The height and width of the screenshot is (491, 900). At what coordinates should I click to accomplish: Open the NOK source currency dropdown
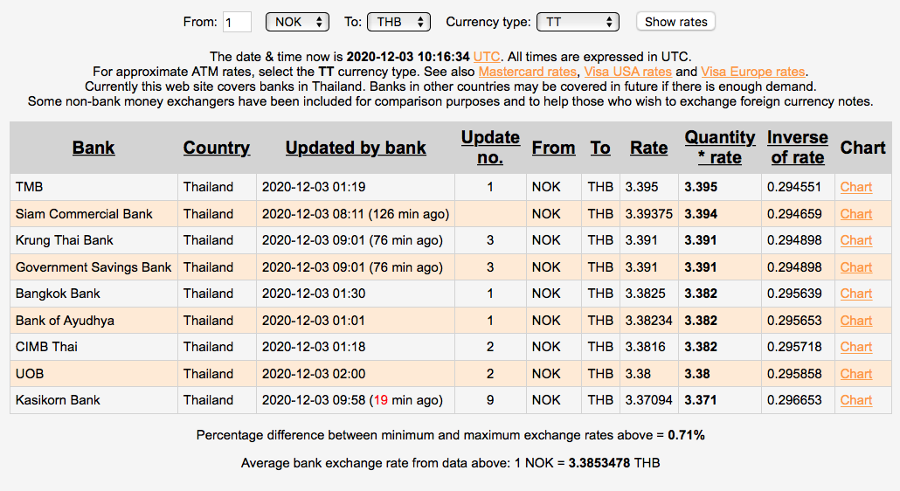point(297,22)
